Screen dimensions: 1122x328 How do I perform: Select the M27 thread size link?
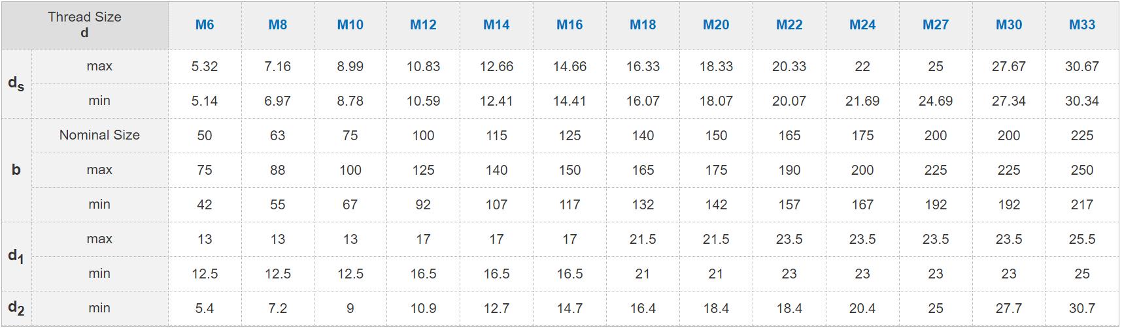pyautogui.click(x=936, y=25)
